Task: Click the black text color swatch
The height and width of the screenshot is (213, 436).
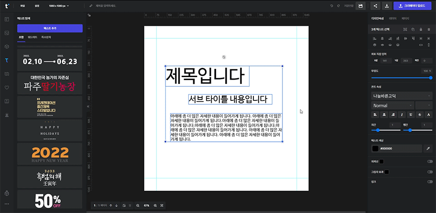Action: tap(375, 148)
